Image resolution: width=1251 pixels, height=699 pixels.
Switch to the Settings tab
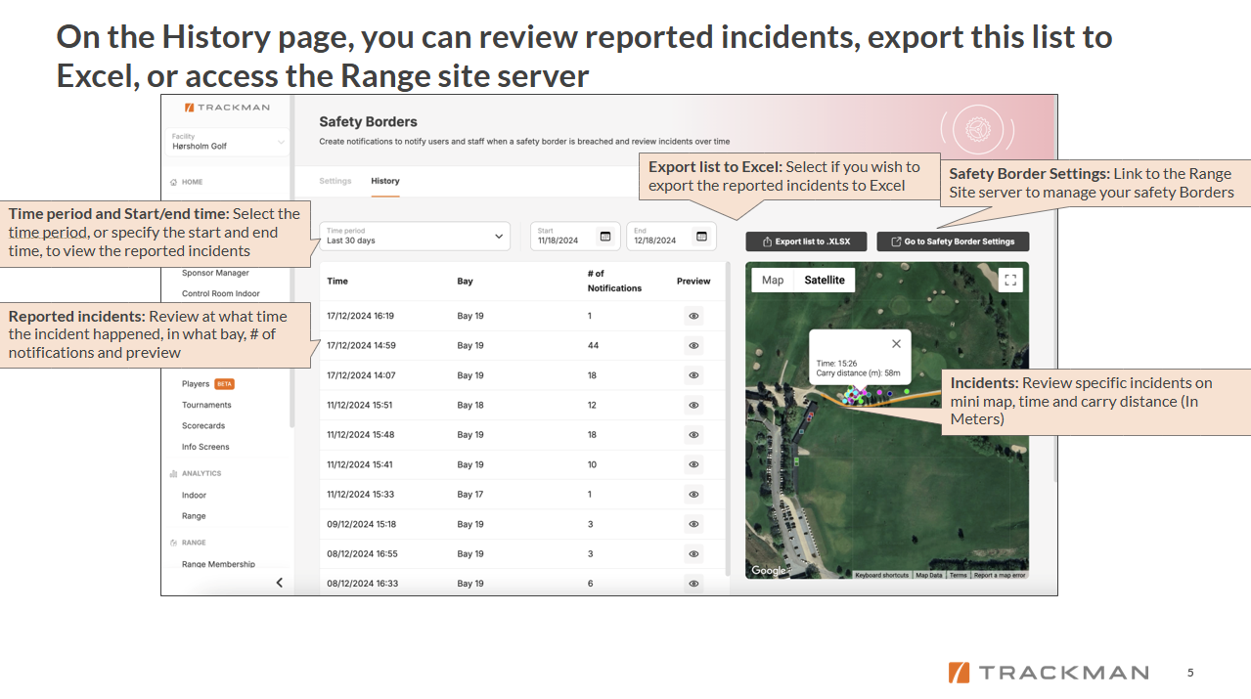coord(335,181)
